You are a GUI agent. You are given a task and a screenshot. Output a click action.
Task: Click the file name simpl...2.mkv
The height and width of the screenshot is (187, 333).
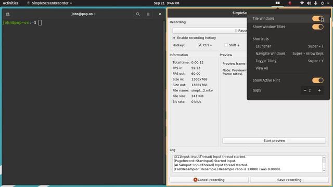tap(202, 90)
